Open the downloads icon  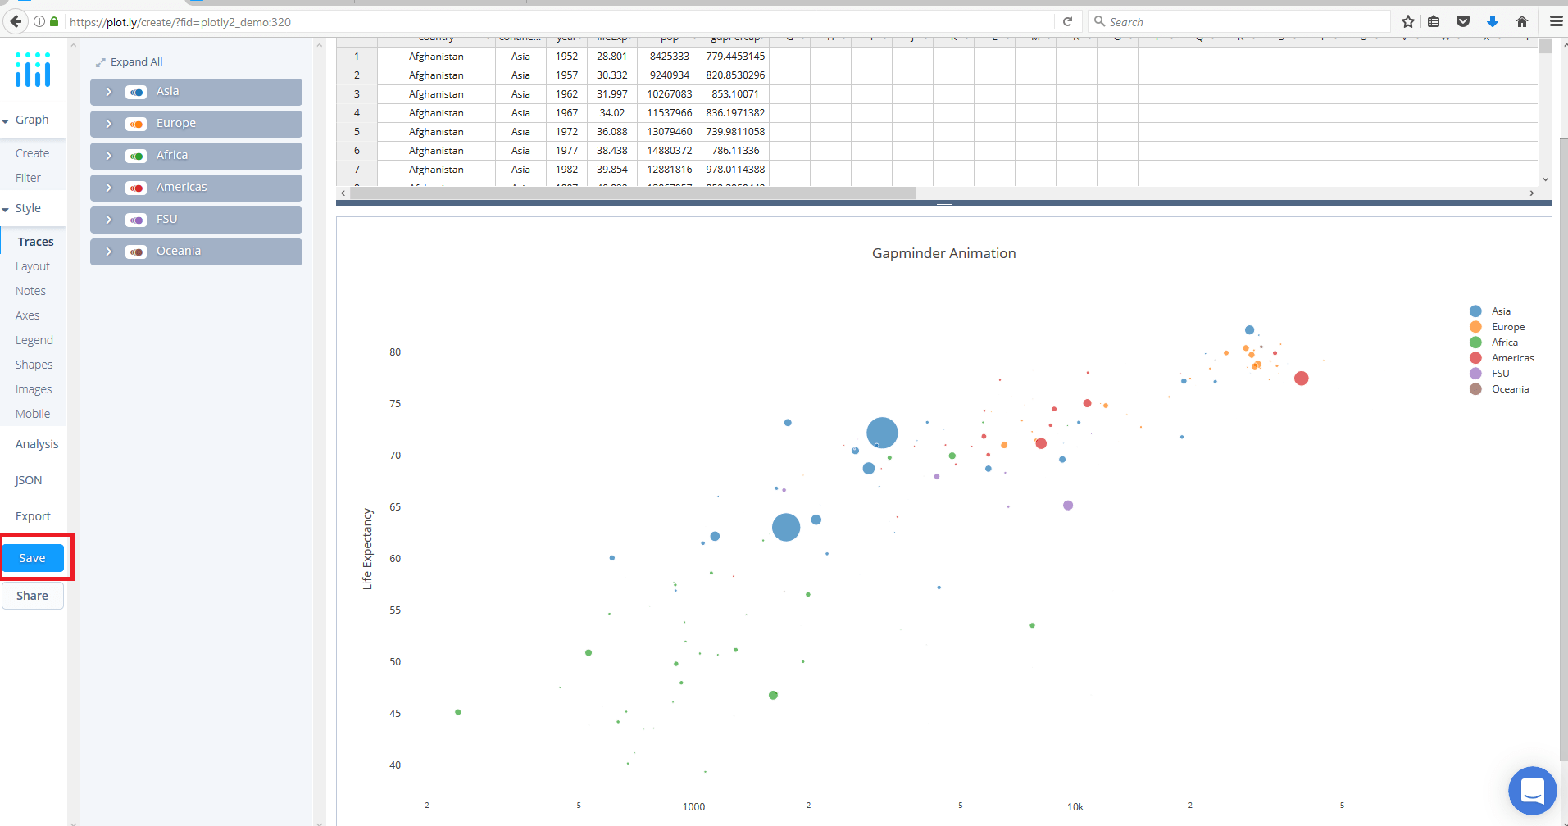pos(1491,21)
